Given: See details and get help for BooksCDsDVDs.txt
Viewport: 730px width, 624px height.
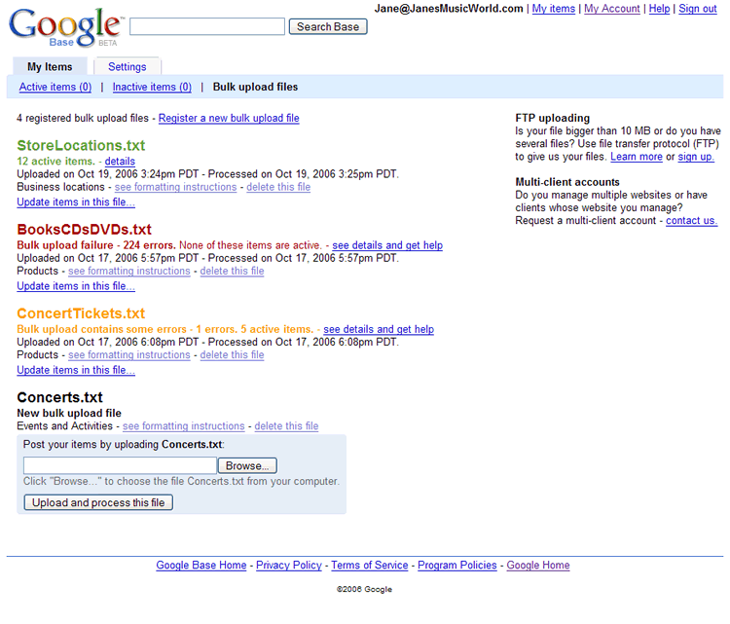Looking at the screenshot, I should (x=387, y=245).
